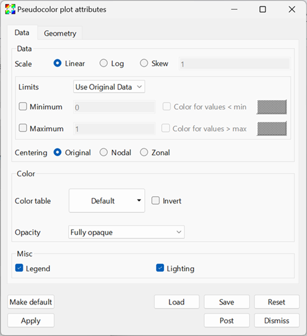Set centering to Nodal
The image size is (307, 336).
tap(104, 152)
